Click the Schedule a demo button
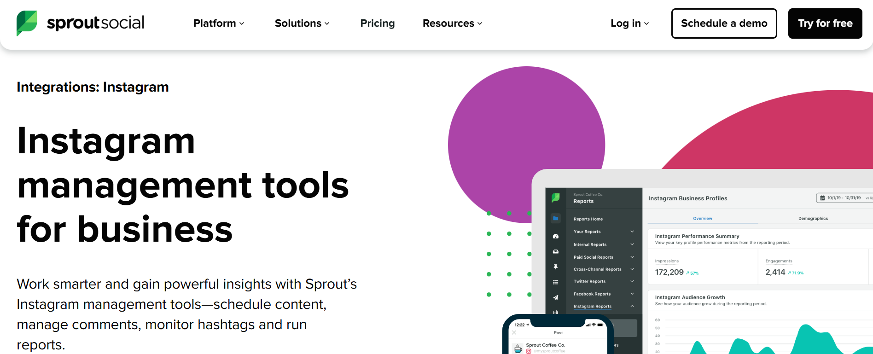The height and width of the screenshot is (354, 873). (724, 23)
